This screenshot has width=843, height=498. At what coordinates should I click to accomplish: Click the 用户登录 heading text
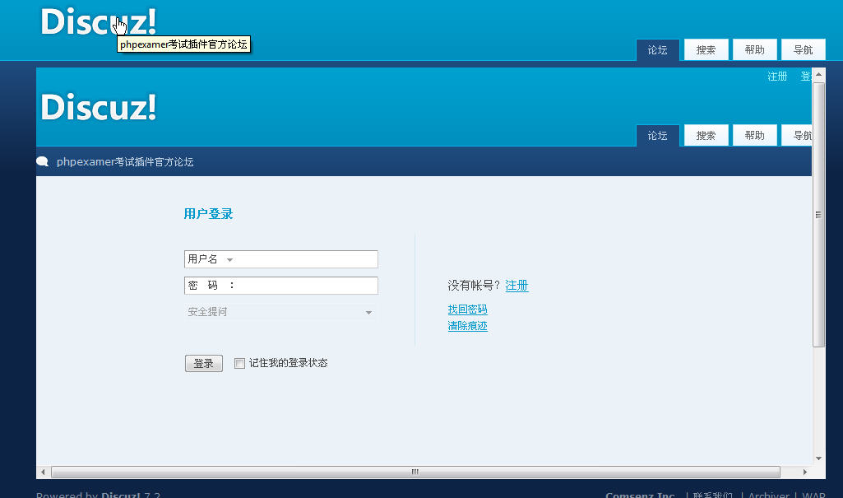point(209,214)
